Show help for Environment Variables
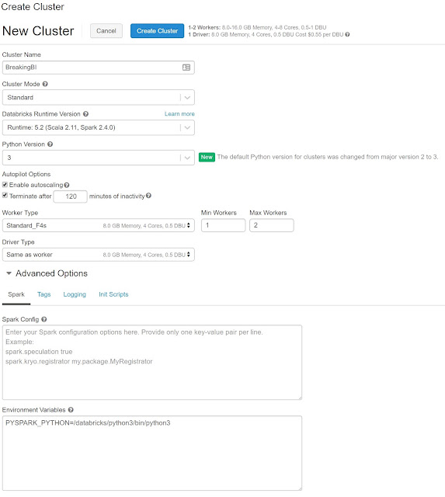This screenshot has height=497, width=445. point(71,410)
